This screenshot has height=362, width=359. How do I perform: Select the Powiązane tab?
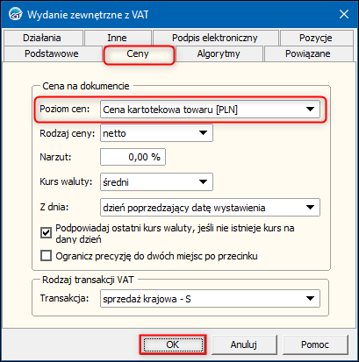[x=308, y=53]
